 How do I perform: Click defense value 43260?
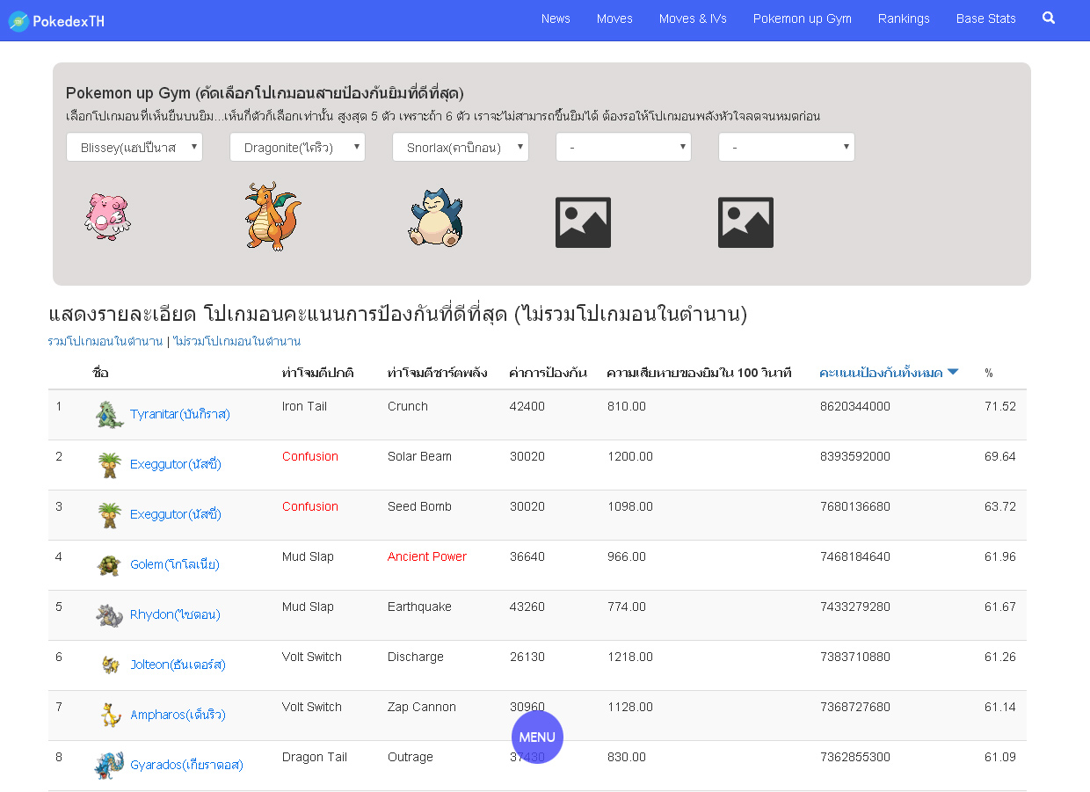[x=527, y=607]
